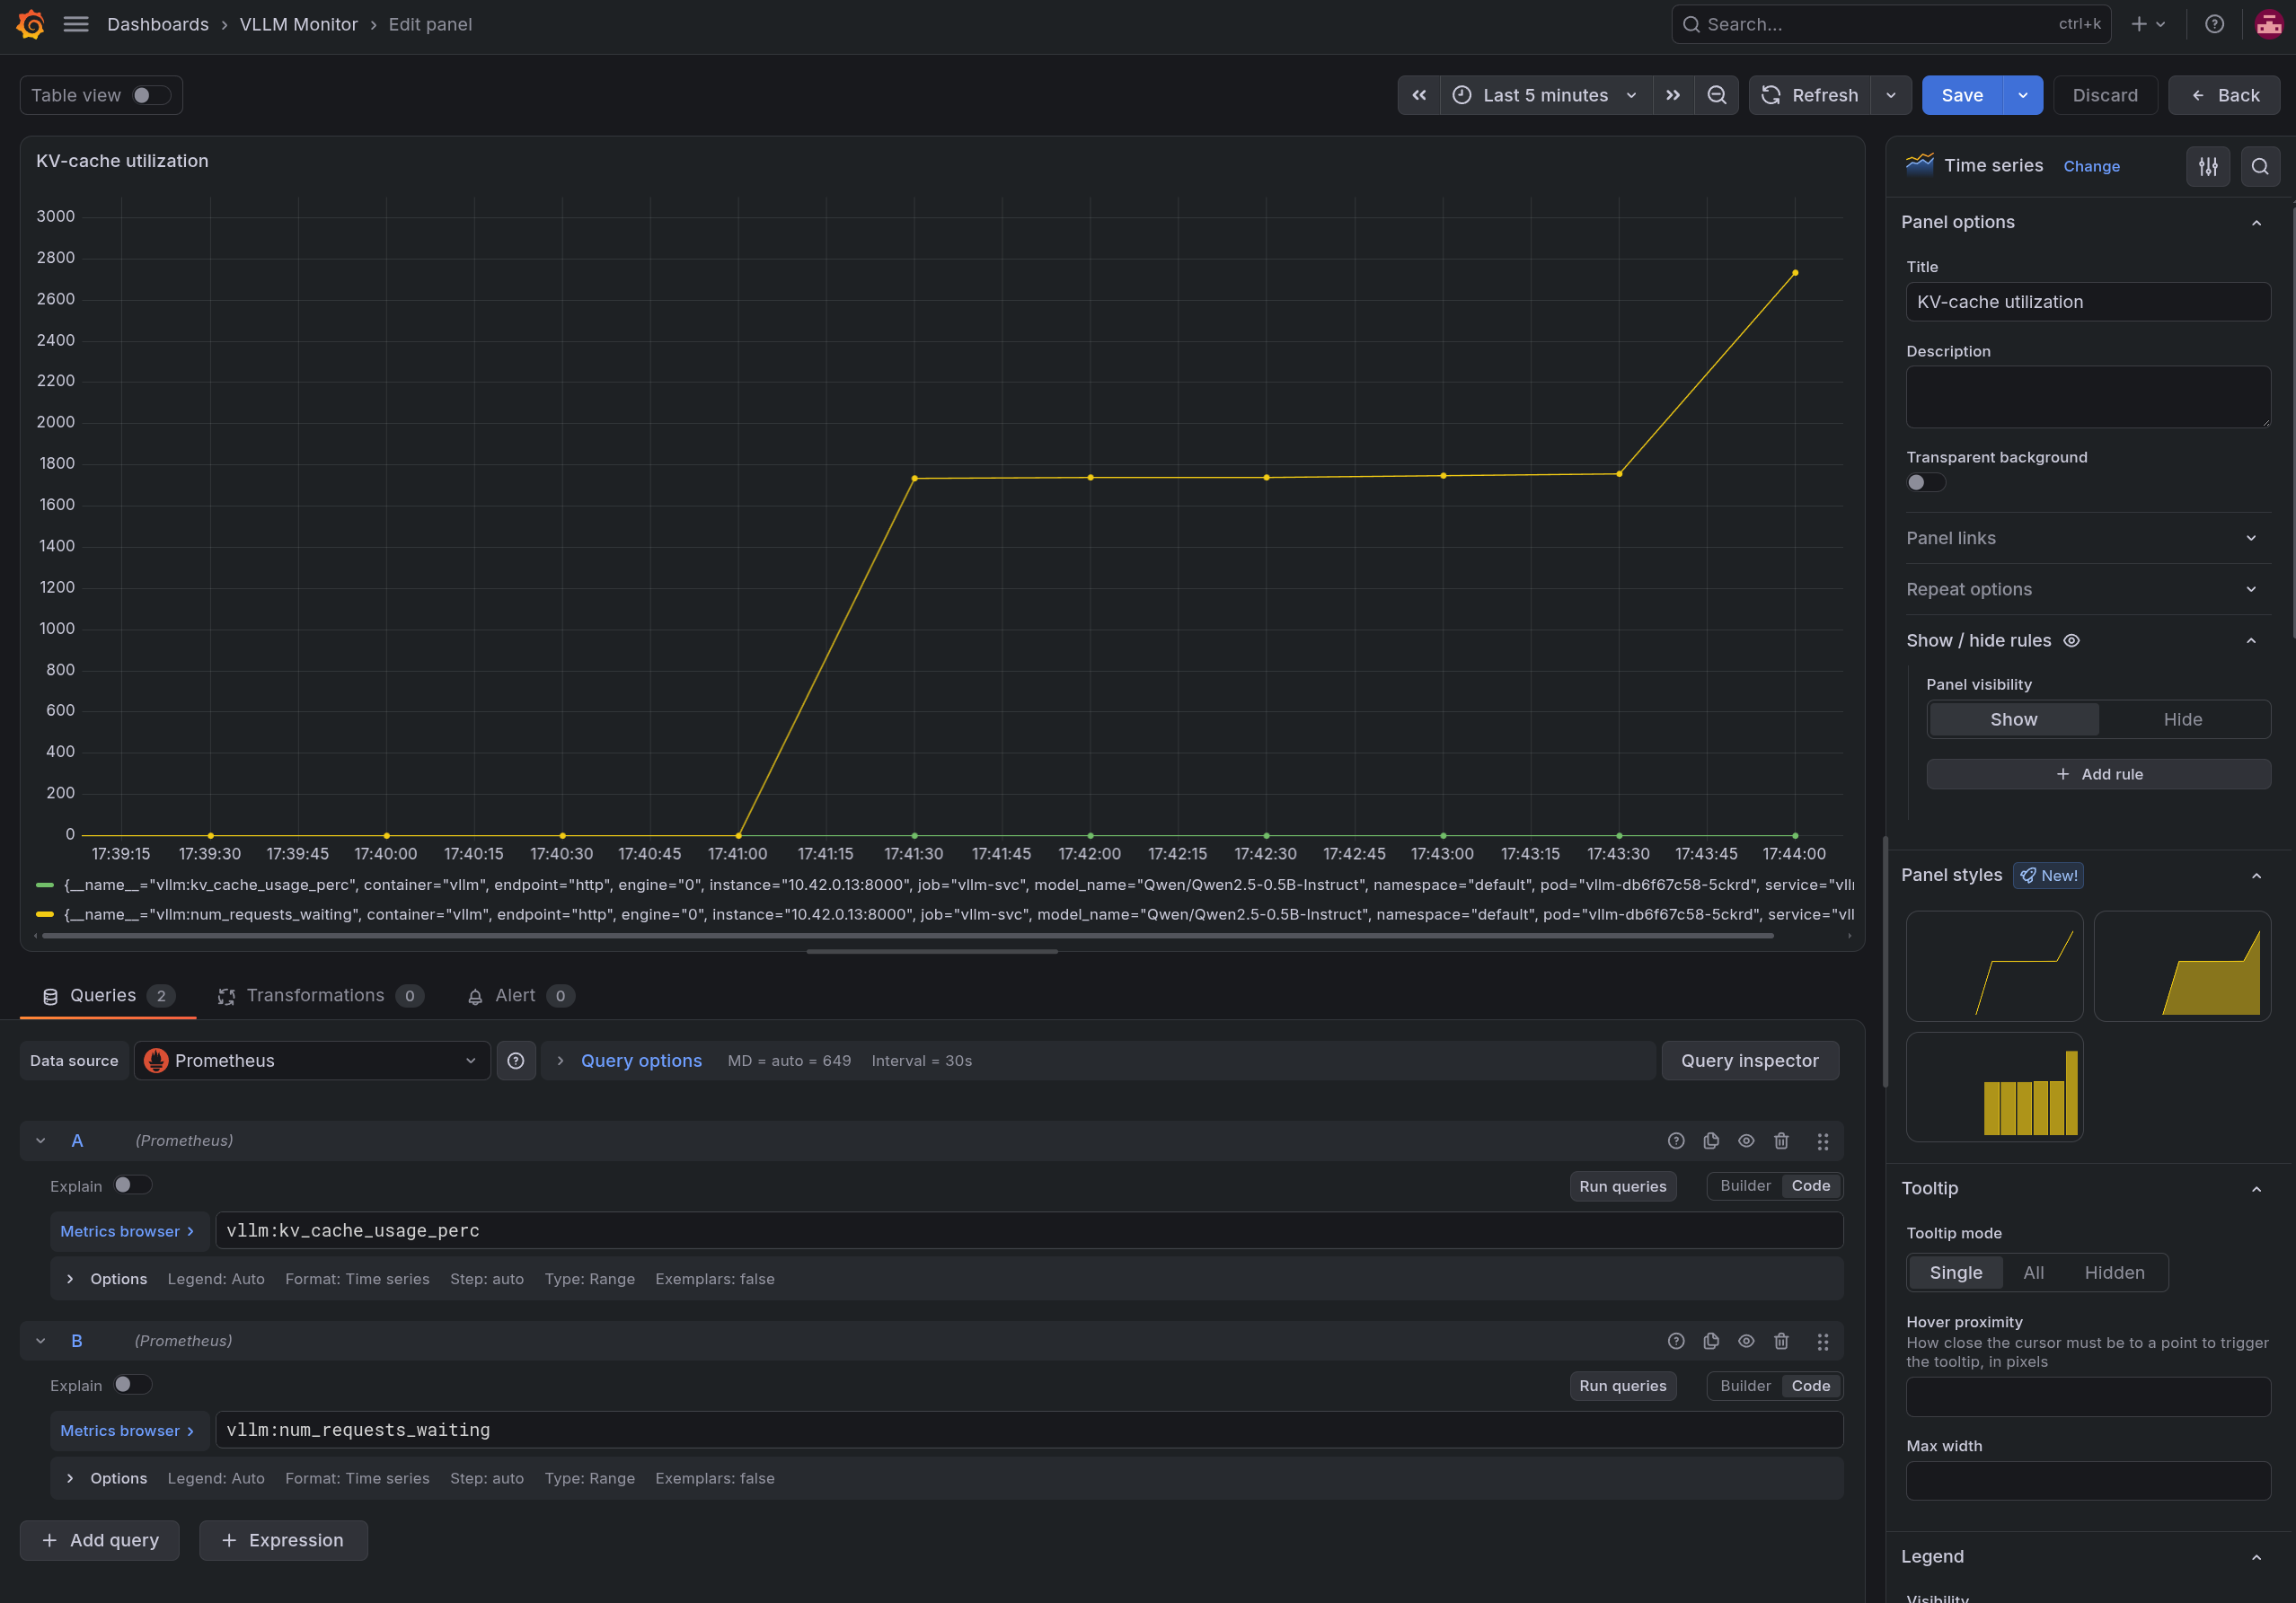Open the Last 5 minutes time picker
This screenshot has width=2296, height=1603.
(1546, 95)
